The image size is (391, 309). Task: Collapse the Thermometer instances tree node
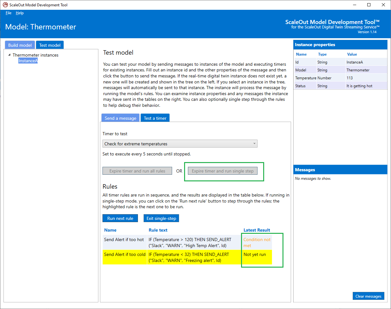coord(9,55)
